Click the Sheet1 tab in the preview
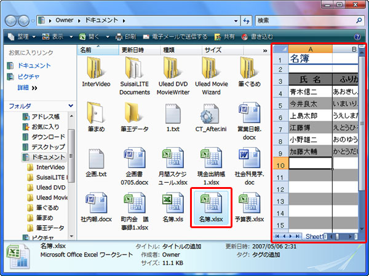 (314, 237)
